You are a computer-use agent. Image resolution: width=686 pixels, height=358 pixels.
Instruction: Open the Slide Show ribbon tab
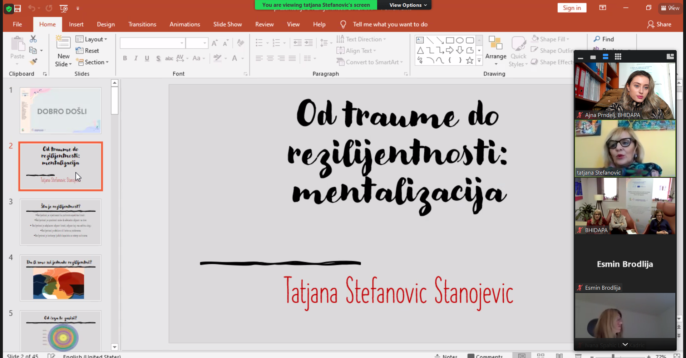227,24
